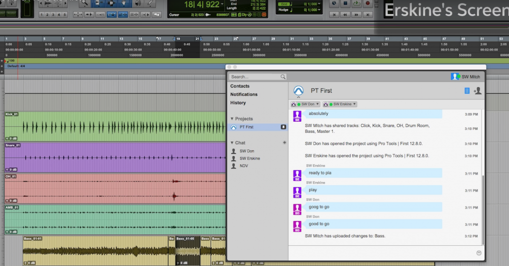Image resolution: width=509 pixels, height=266 pixels.
Task: Collapse the Chat section triangle
Action: (232, 142)
